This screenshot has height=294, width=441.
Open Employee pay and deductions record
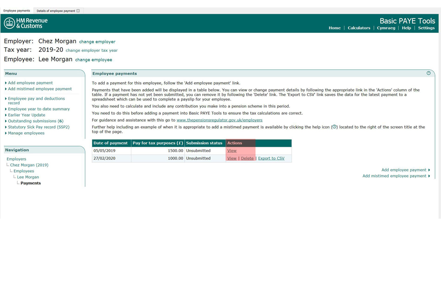pyautogui.click(x=36, y=101)
